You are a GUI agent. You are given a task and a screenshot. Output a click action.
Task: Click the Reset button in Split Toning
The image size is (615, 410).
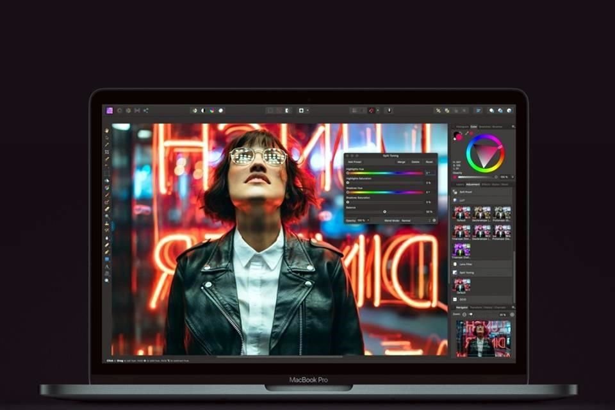pyautogui.click(x=429, y=162)
